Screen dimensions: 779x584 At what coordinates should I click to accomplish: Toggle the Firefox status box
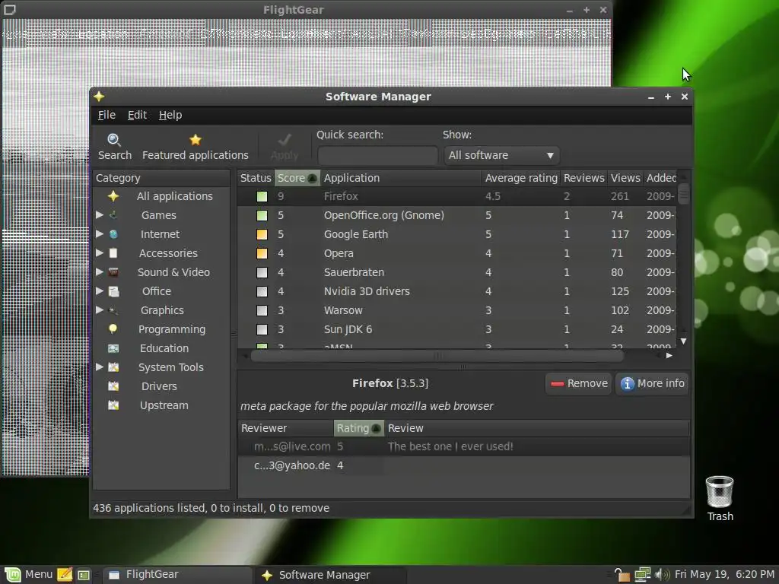coord(262,196)
